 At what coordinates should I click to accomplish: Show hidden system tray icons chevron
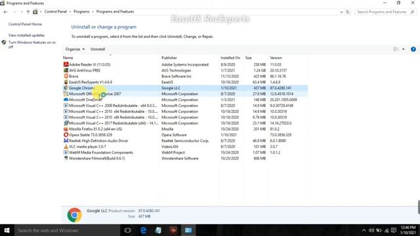(x=364, y=230)
